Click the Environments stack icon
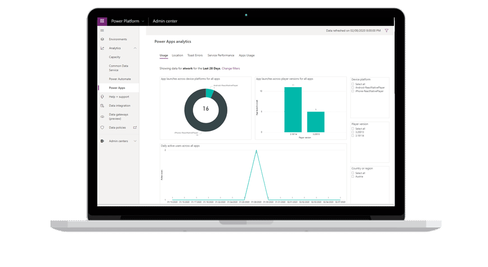 point(102,39)
